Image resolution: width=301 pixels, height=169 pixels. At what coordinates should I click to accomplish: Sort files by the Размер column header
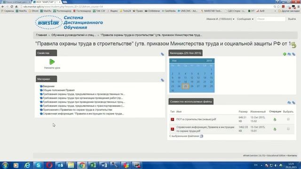tap(243, 112)
